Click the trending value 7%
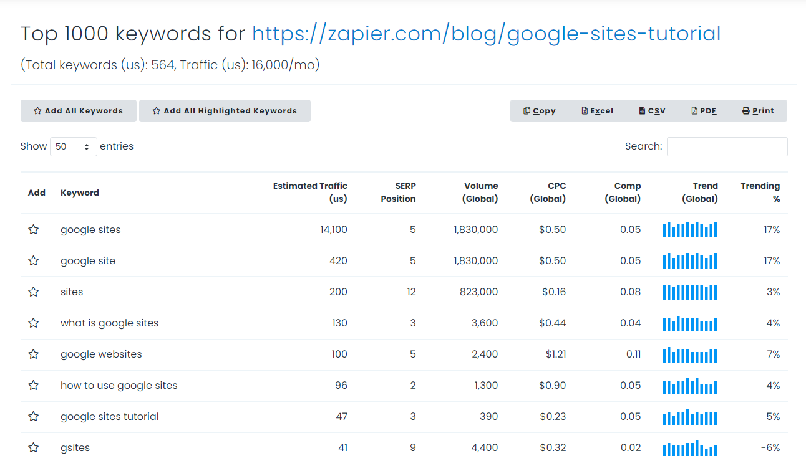The width and height of the screenshot is (806, 466). pos(774,354)
